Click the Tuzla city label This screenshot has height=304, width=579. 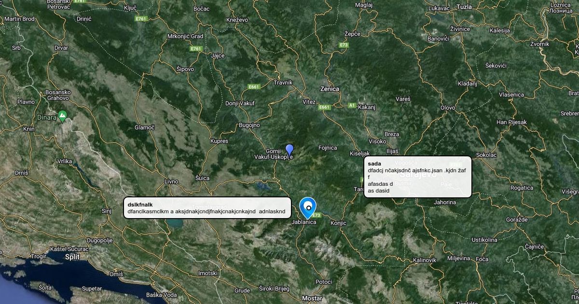point(464,7)
